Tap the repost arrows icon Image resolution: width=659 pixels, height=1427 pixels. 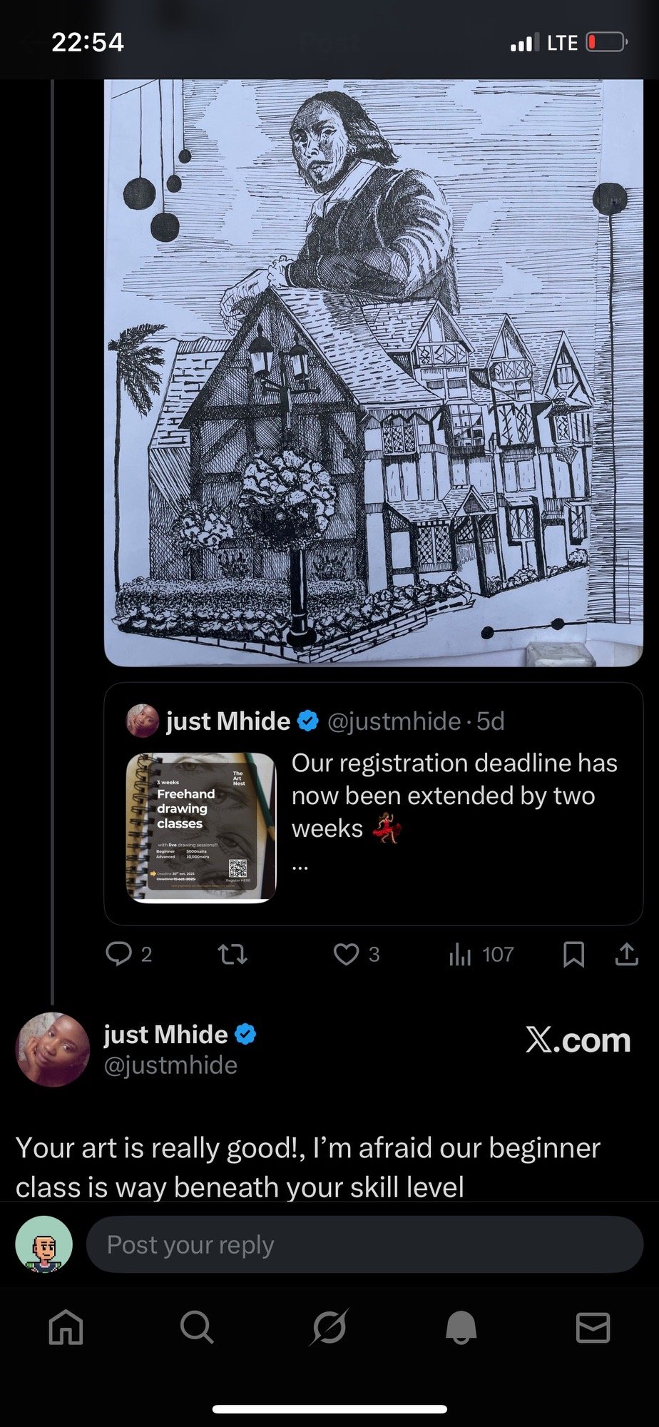(x=233, y=954)
